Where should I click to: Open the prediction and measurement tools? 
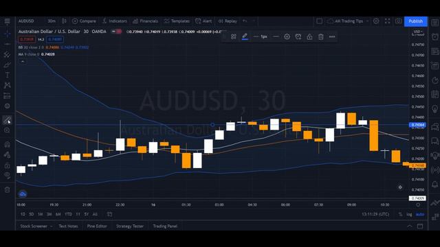[x=7, y=95]
